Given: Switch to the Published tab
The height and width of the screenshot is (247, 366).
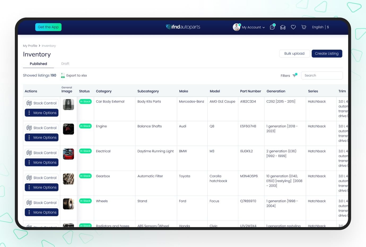Looking at the screenshot, I should 38,64.
